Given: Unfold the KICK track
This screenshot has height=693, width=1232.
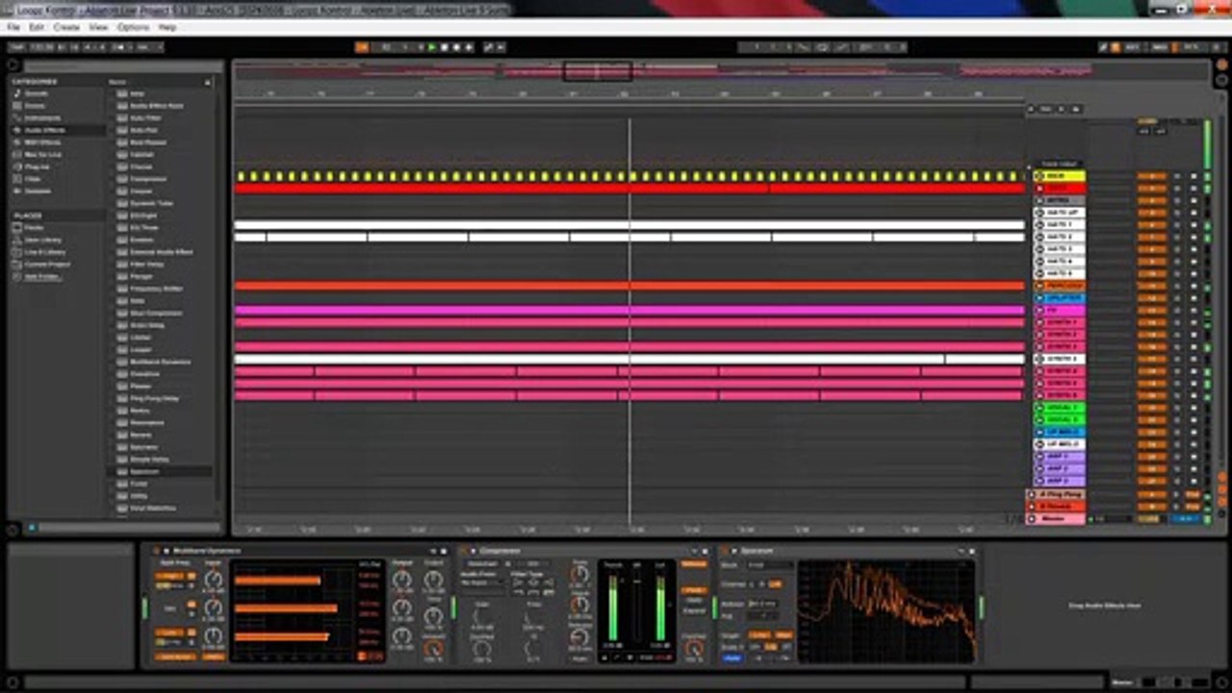Looking at the screenshot, I should [1039, 176].
